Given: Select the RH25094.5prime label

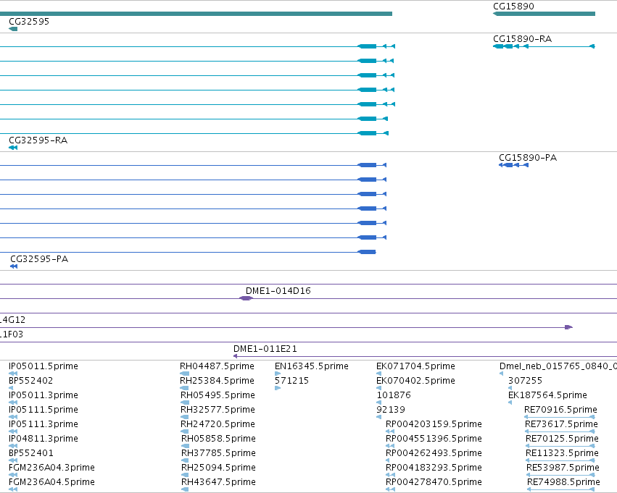Looking at the screenshot, I should (219, 468).
